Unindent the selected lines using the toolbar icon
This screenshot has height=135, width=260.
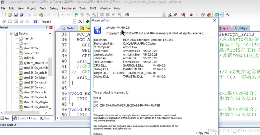108,15
